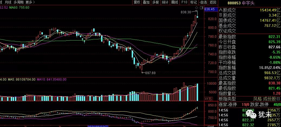Click the tick row 822.32 2785万
Screen dimensions: 281x127
[x=250, y=125]
